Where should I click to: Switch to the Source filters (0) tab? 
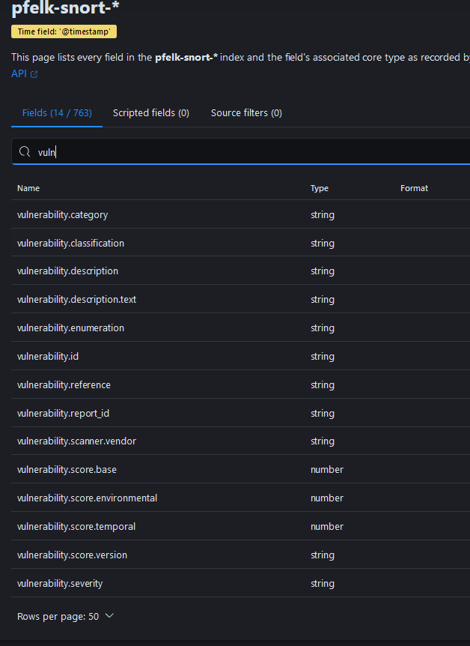pyautogui.click(x=246, y=113)
